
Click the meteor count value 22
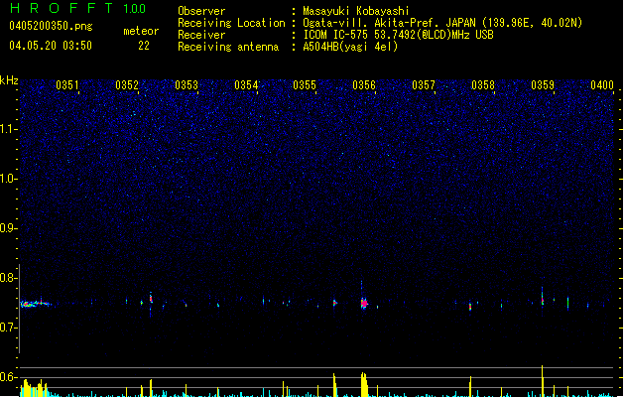click(144, 46)
